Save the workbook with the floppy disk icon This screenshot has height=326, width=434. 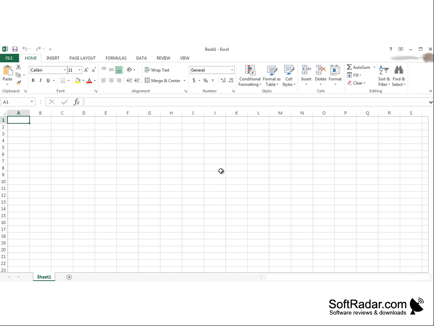[15, 49]
